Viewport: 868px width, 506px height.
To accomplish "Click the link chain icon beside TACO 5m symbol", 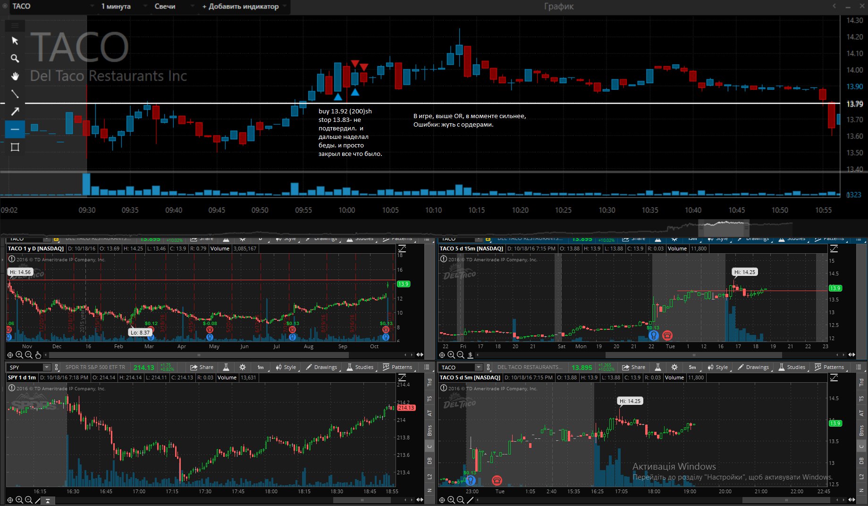I will click(489, 367).
